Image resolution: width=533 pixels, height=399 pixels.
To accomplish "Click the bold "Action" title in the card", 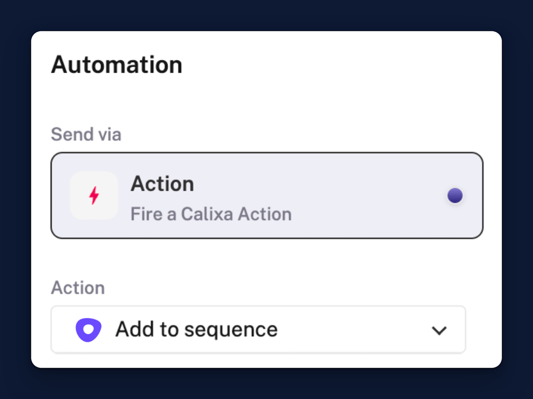I will pyautogui.click(x=162, y=184).
